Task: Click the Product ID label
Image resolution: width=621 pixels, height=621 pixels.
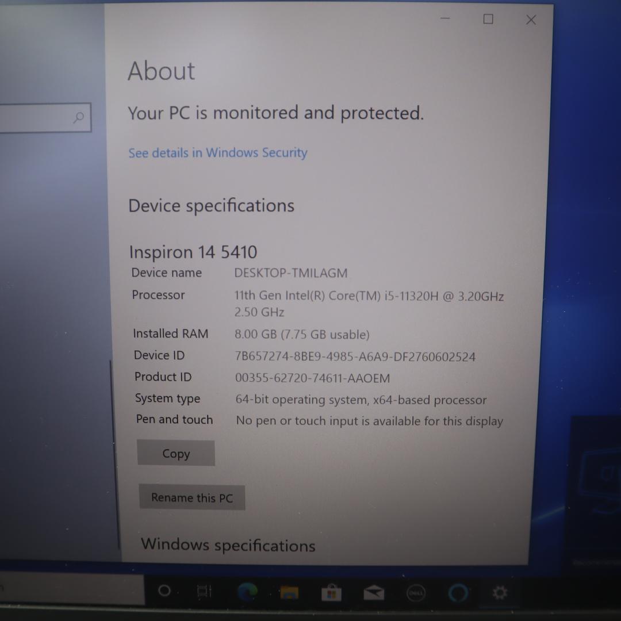Action: 163,377
